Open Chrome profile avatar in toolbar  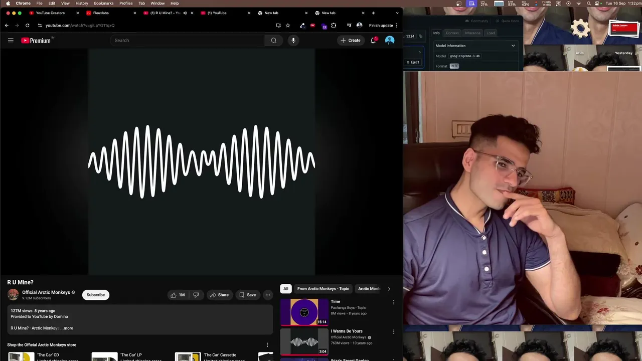(x=359, y=25)
